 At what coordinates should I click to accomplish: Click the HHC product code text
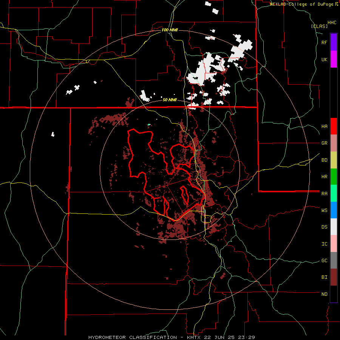pos(332,23)
